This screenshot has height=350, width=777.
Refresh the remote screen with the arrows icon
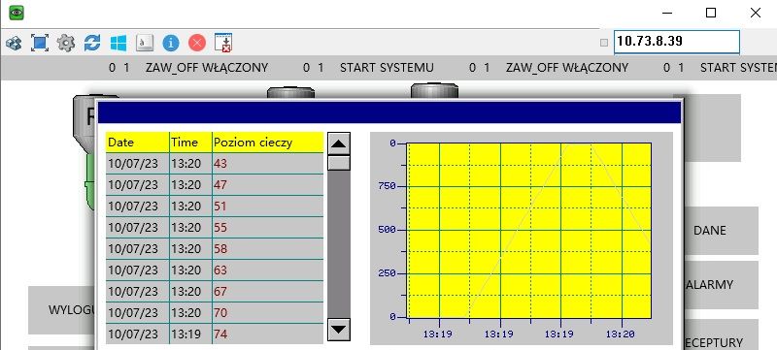pos(92,43)
